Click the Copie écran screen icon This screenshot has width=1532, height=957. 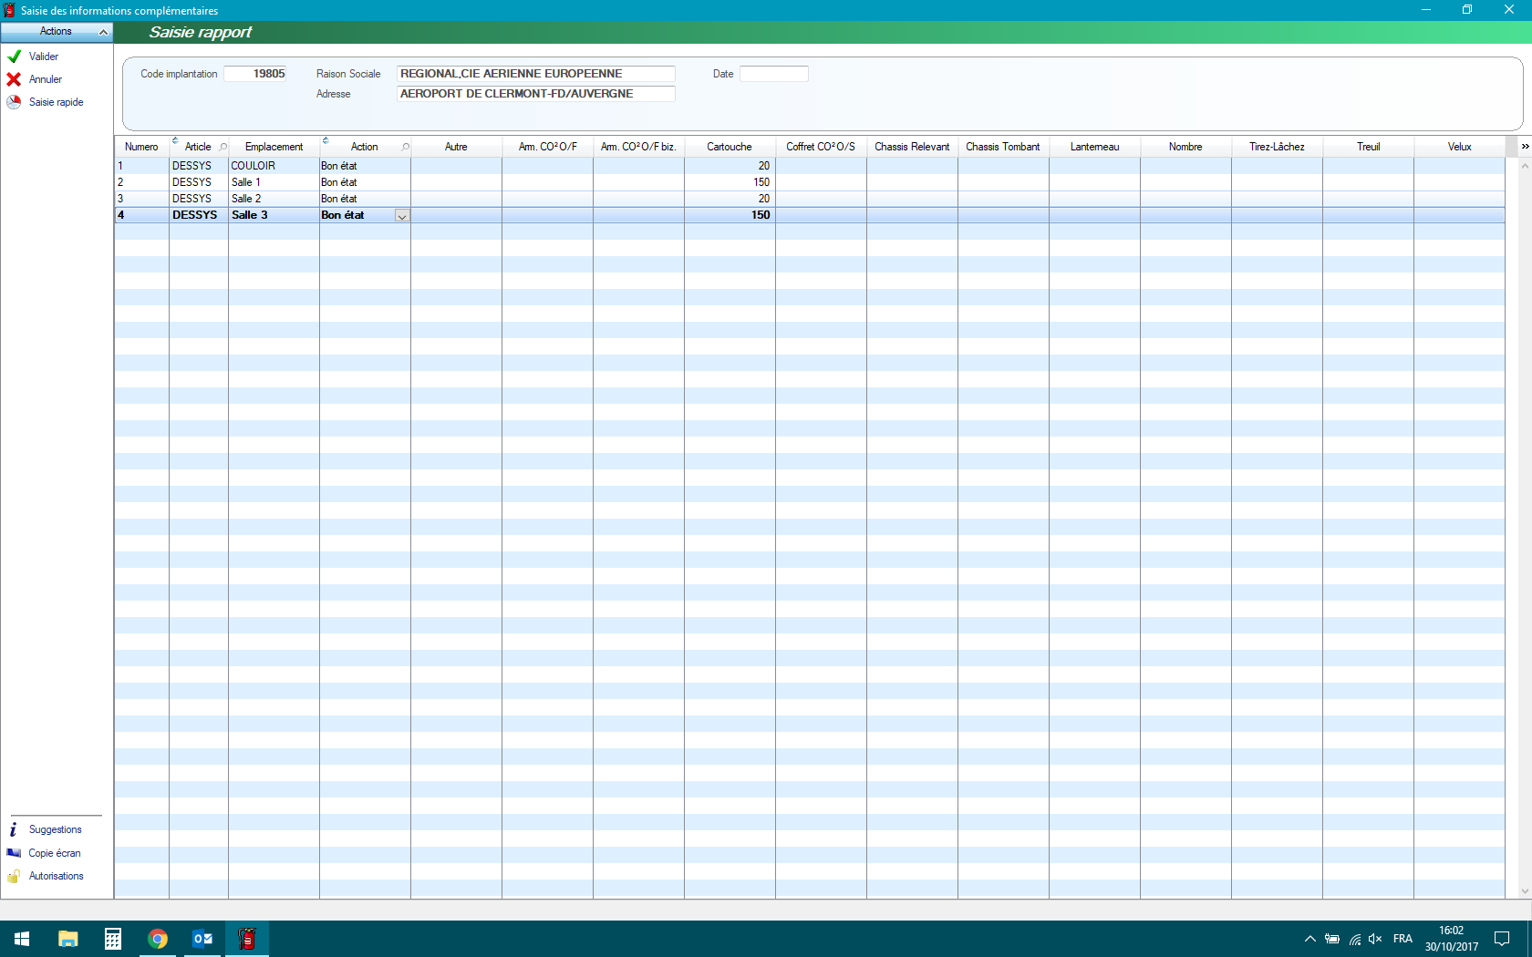coord(14,853)
